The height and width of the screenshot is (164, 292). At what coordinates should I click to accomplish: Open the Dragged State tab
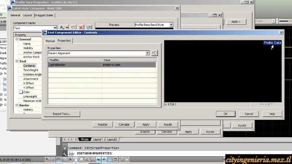click(x=44, y=15)
